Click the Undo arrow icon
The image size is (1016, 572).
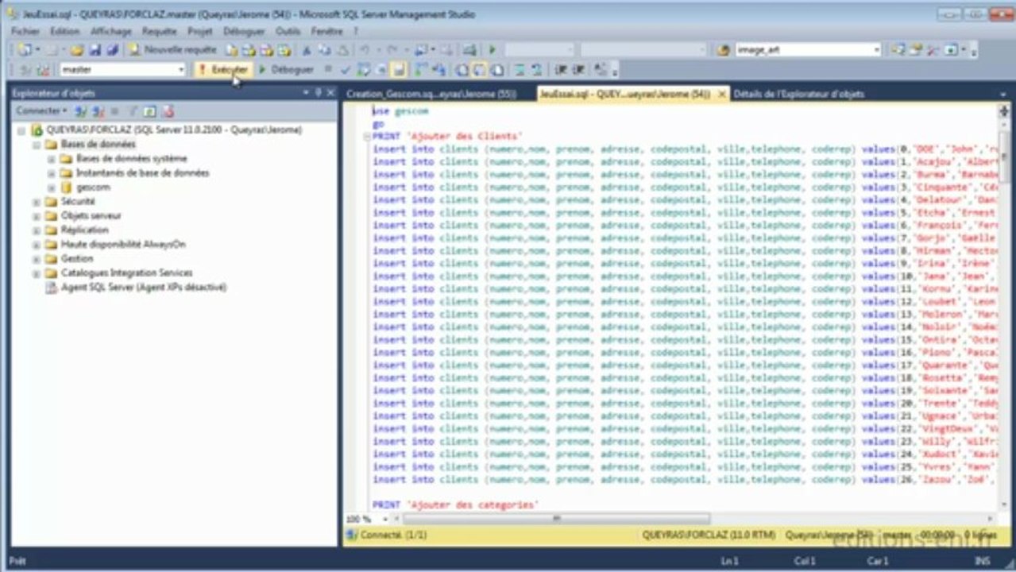(364, 49)
